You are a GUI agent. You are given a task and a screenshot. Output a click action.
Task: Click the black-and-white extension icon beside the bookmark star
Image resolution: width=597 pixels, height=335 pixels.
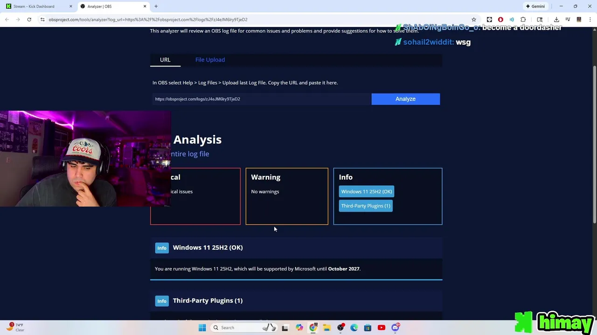coord(489,20)
